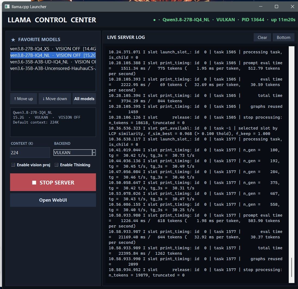Click the Move up button

[x=23, y=99]
